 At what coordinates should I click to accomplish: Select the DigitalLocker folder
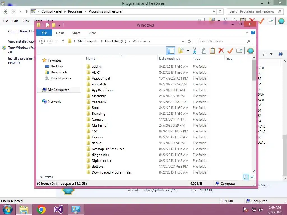101,161
